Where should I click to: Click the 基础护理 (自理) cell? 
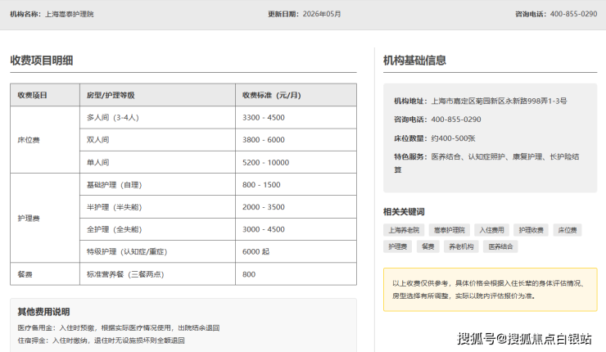point(158,185)
